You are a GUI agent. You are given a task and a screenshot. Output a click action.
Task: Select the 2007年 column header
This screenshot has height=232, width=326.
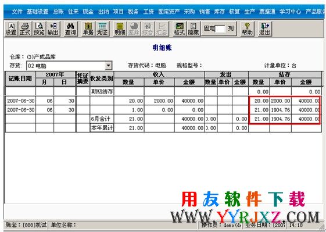click(55, 74)
